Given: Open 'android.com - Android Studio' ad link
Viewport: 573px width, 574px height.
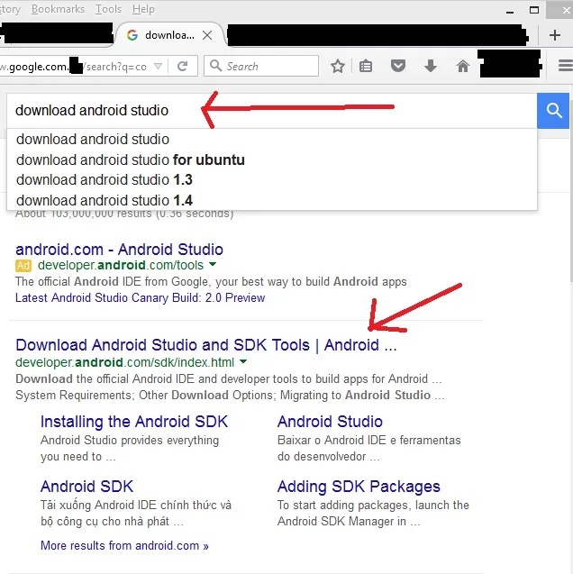Looking at the screenshot, I should pyautogui.click(x=119, y=250).
